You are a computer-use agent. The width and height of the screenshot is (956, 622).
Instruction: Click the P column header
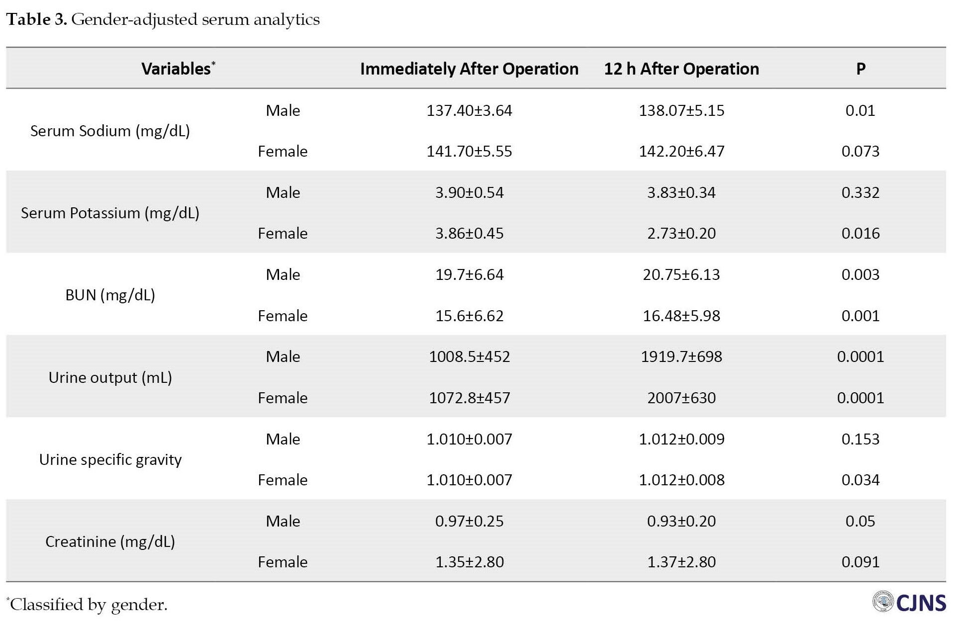click(860, 69)
